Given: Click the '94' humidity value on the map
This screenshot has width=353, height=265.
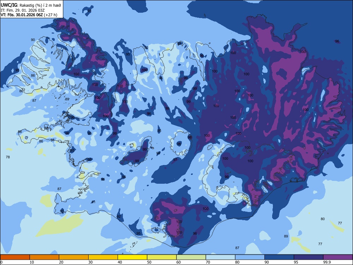Looking at the screenshot, I should point(158,153).
